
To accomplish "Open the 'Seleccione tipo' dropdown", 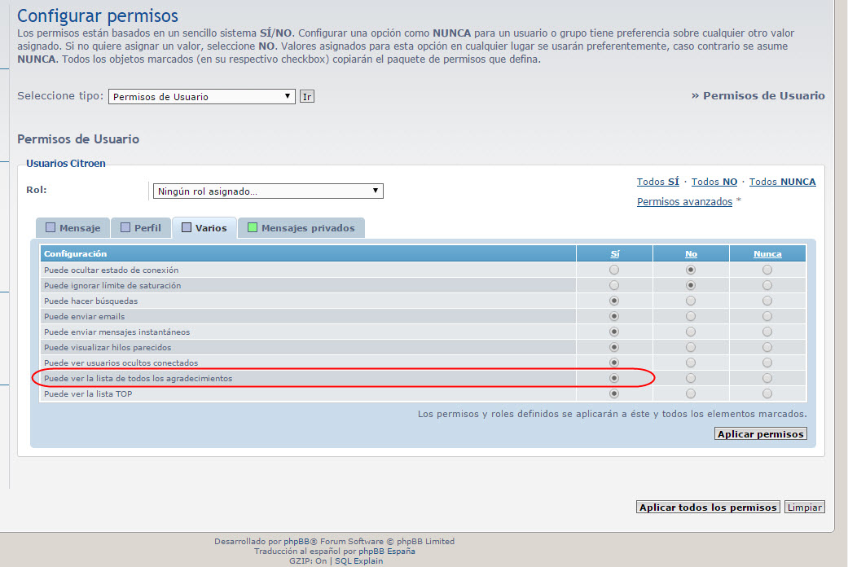I will pos(201,96).
